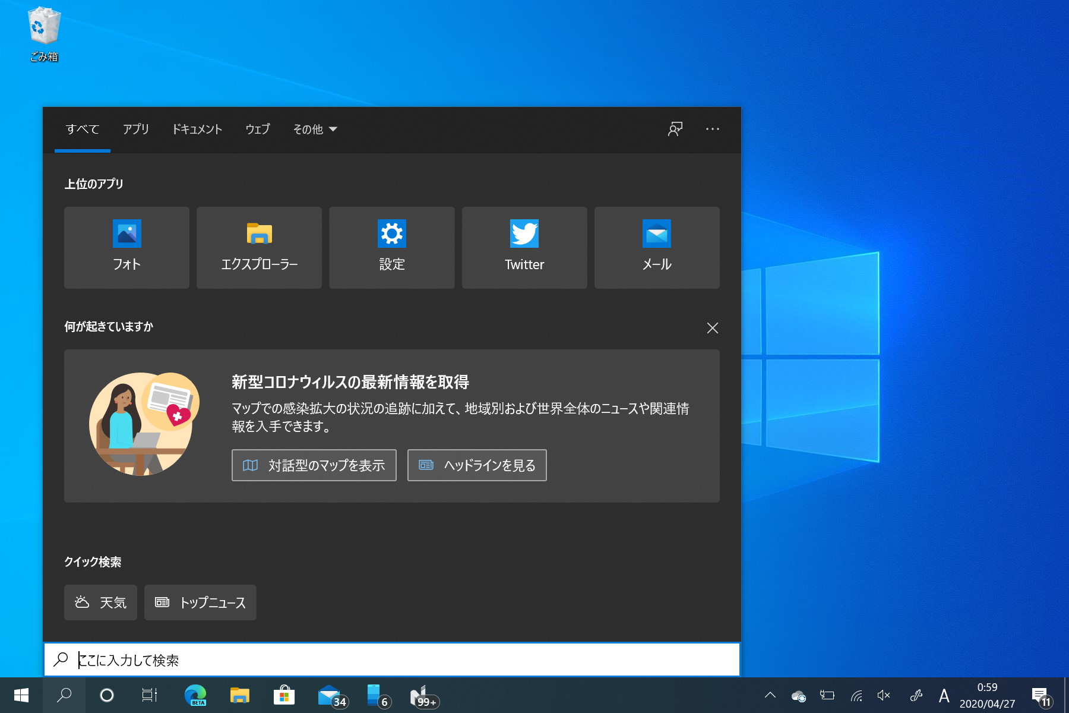Start Twitter from the top apps list
Image resolution: width=1069 pixels, height=713 pixels.
[524, 248]
